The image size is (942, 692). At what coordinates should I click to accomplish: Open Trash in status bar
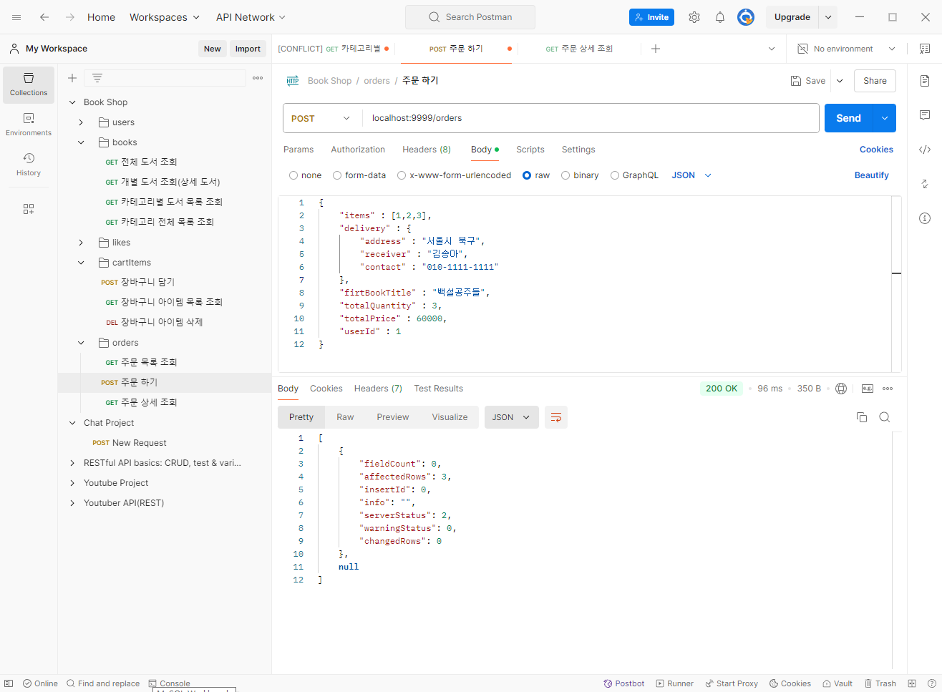point(880,683)
